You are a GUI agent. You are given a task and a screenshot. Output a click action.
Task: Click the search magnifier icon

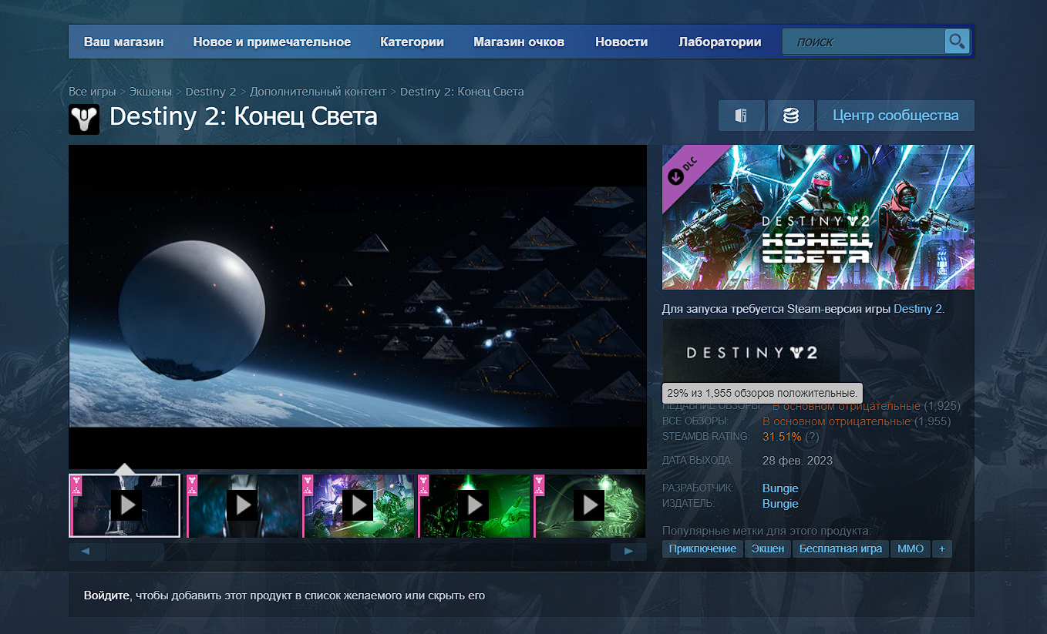[x=957, y=42]
